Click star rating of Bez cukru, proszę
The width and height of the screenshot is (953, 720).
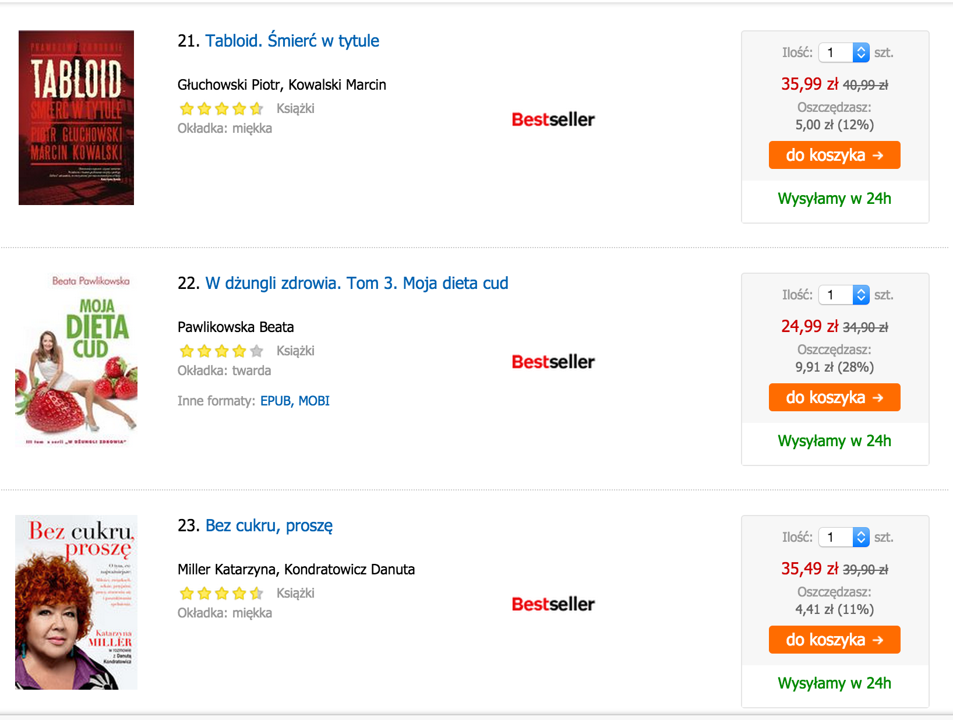pyautogui.click(x=221, y=594)
